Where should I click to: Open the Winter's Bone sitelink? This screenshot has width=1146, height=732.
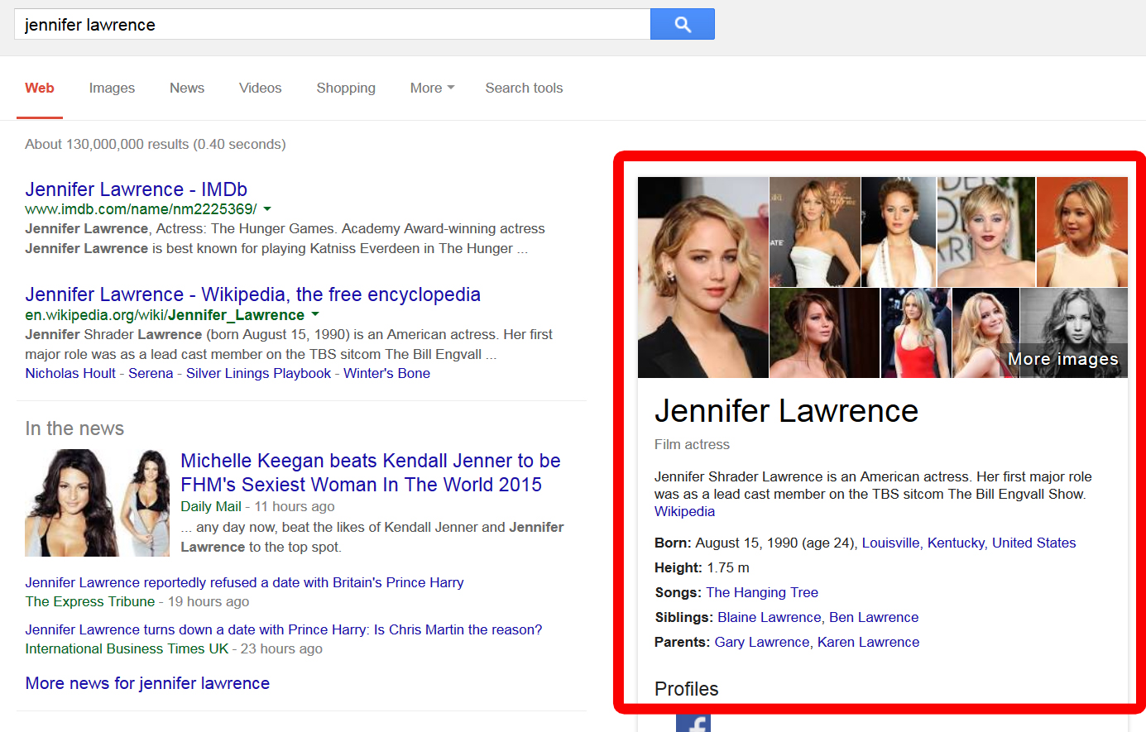point(386,373)
